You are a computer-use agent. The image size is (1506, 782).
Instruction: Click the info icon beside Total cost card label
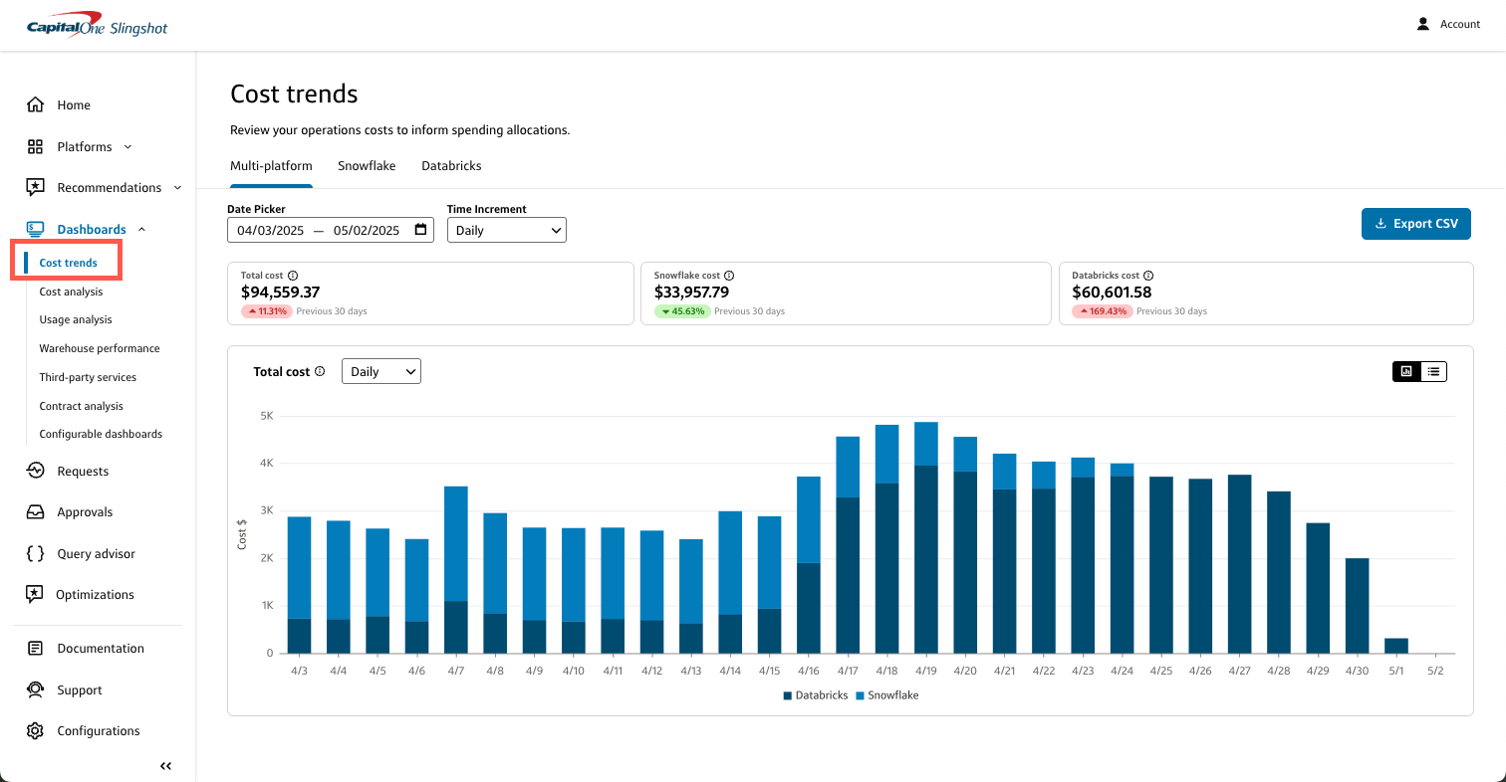coord(293,276)
